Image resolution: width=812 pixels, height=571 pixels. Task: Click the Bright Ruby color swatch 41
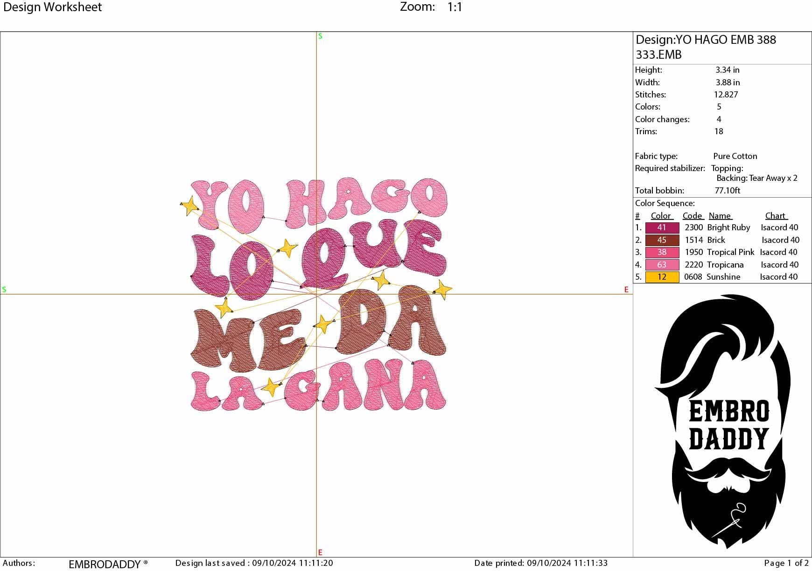(x=662, y=227)
